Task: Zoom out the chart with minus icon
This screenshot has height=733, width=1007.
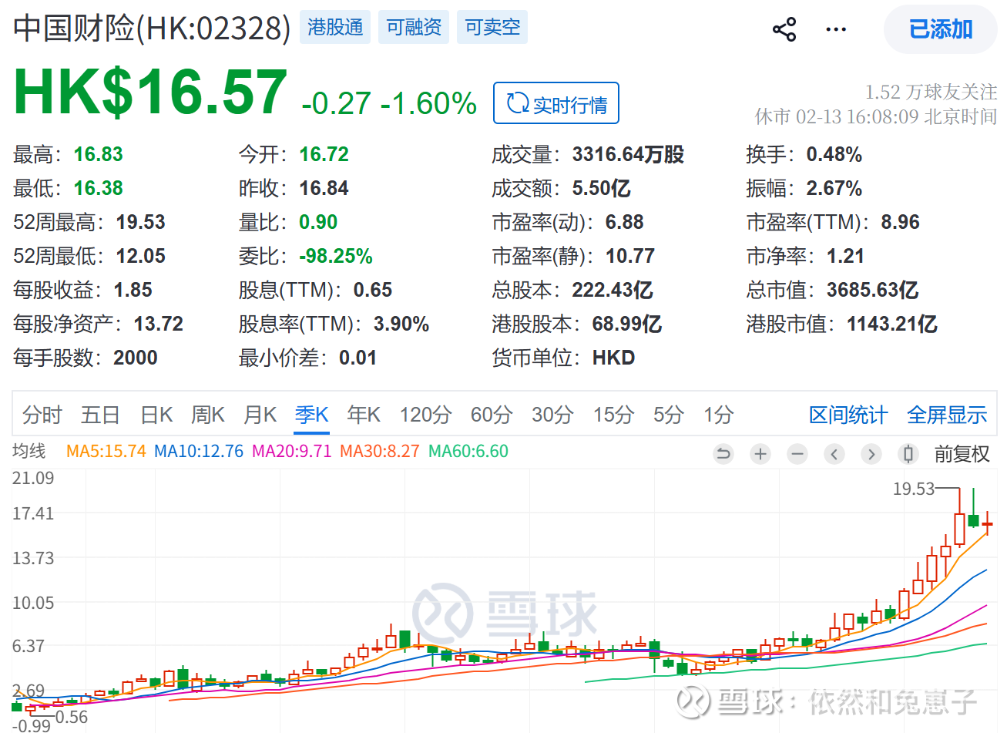Action: (x=797, y=454)
